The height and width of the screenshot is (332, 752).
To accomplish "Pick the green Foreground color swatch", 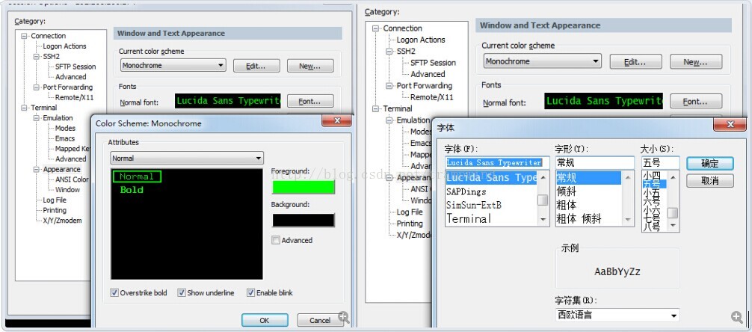I will pos(303,187).
